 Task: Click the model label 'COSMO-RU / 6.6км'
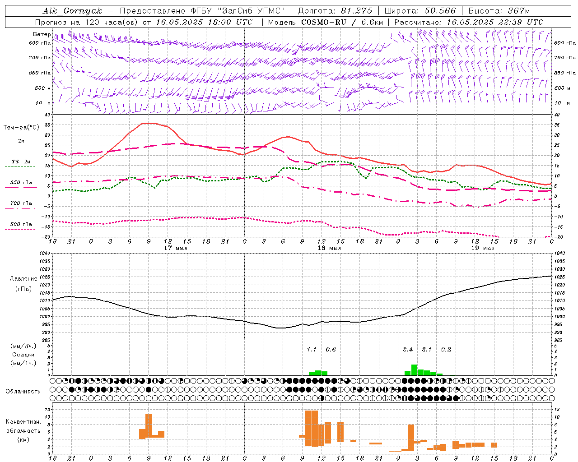pyautogui.click(x=342, y=22)
